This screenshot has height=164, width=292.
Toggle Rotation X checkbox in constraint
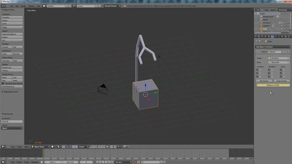(269, 70)
